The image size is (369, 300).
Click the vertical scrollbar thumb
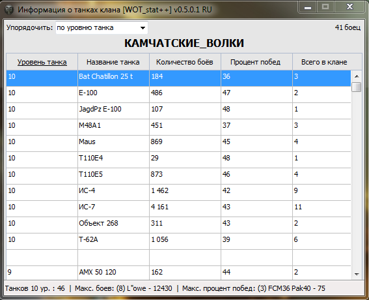357,87
